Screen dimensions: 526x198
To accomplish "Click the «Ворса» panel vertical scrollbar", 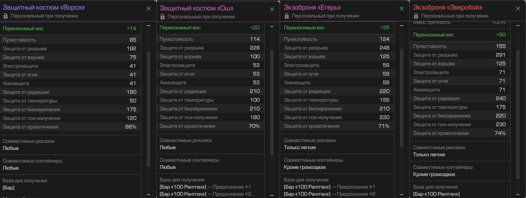I will coord(148,109).
